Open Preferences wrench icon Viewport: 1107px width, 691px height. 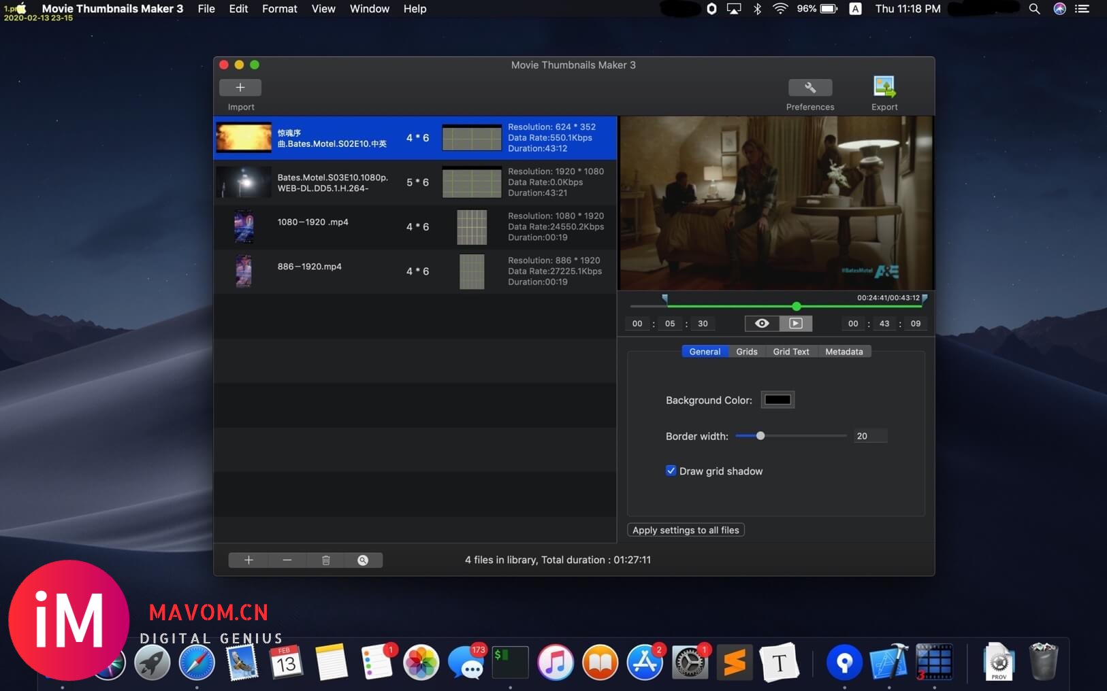tap(810, 88)
